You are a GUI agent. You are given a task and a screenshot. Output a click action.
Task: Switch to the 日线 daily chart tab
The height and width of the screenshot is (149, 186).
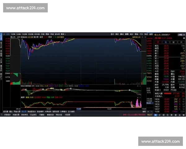(42, 34)
